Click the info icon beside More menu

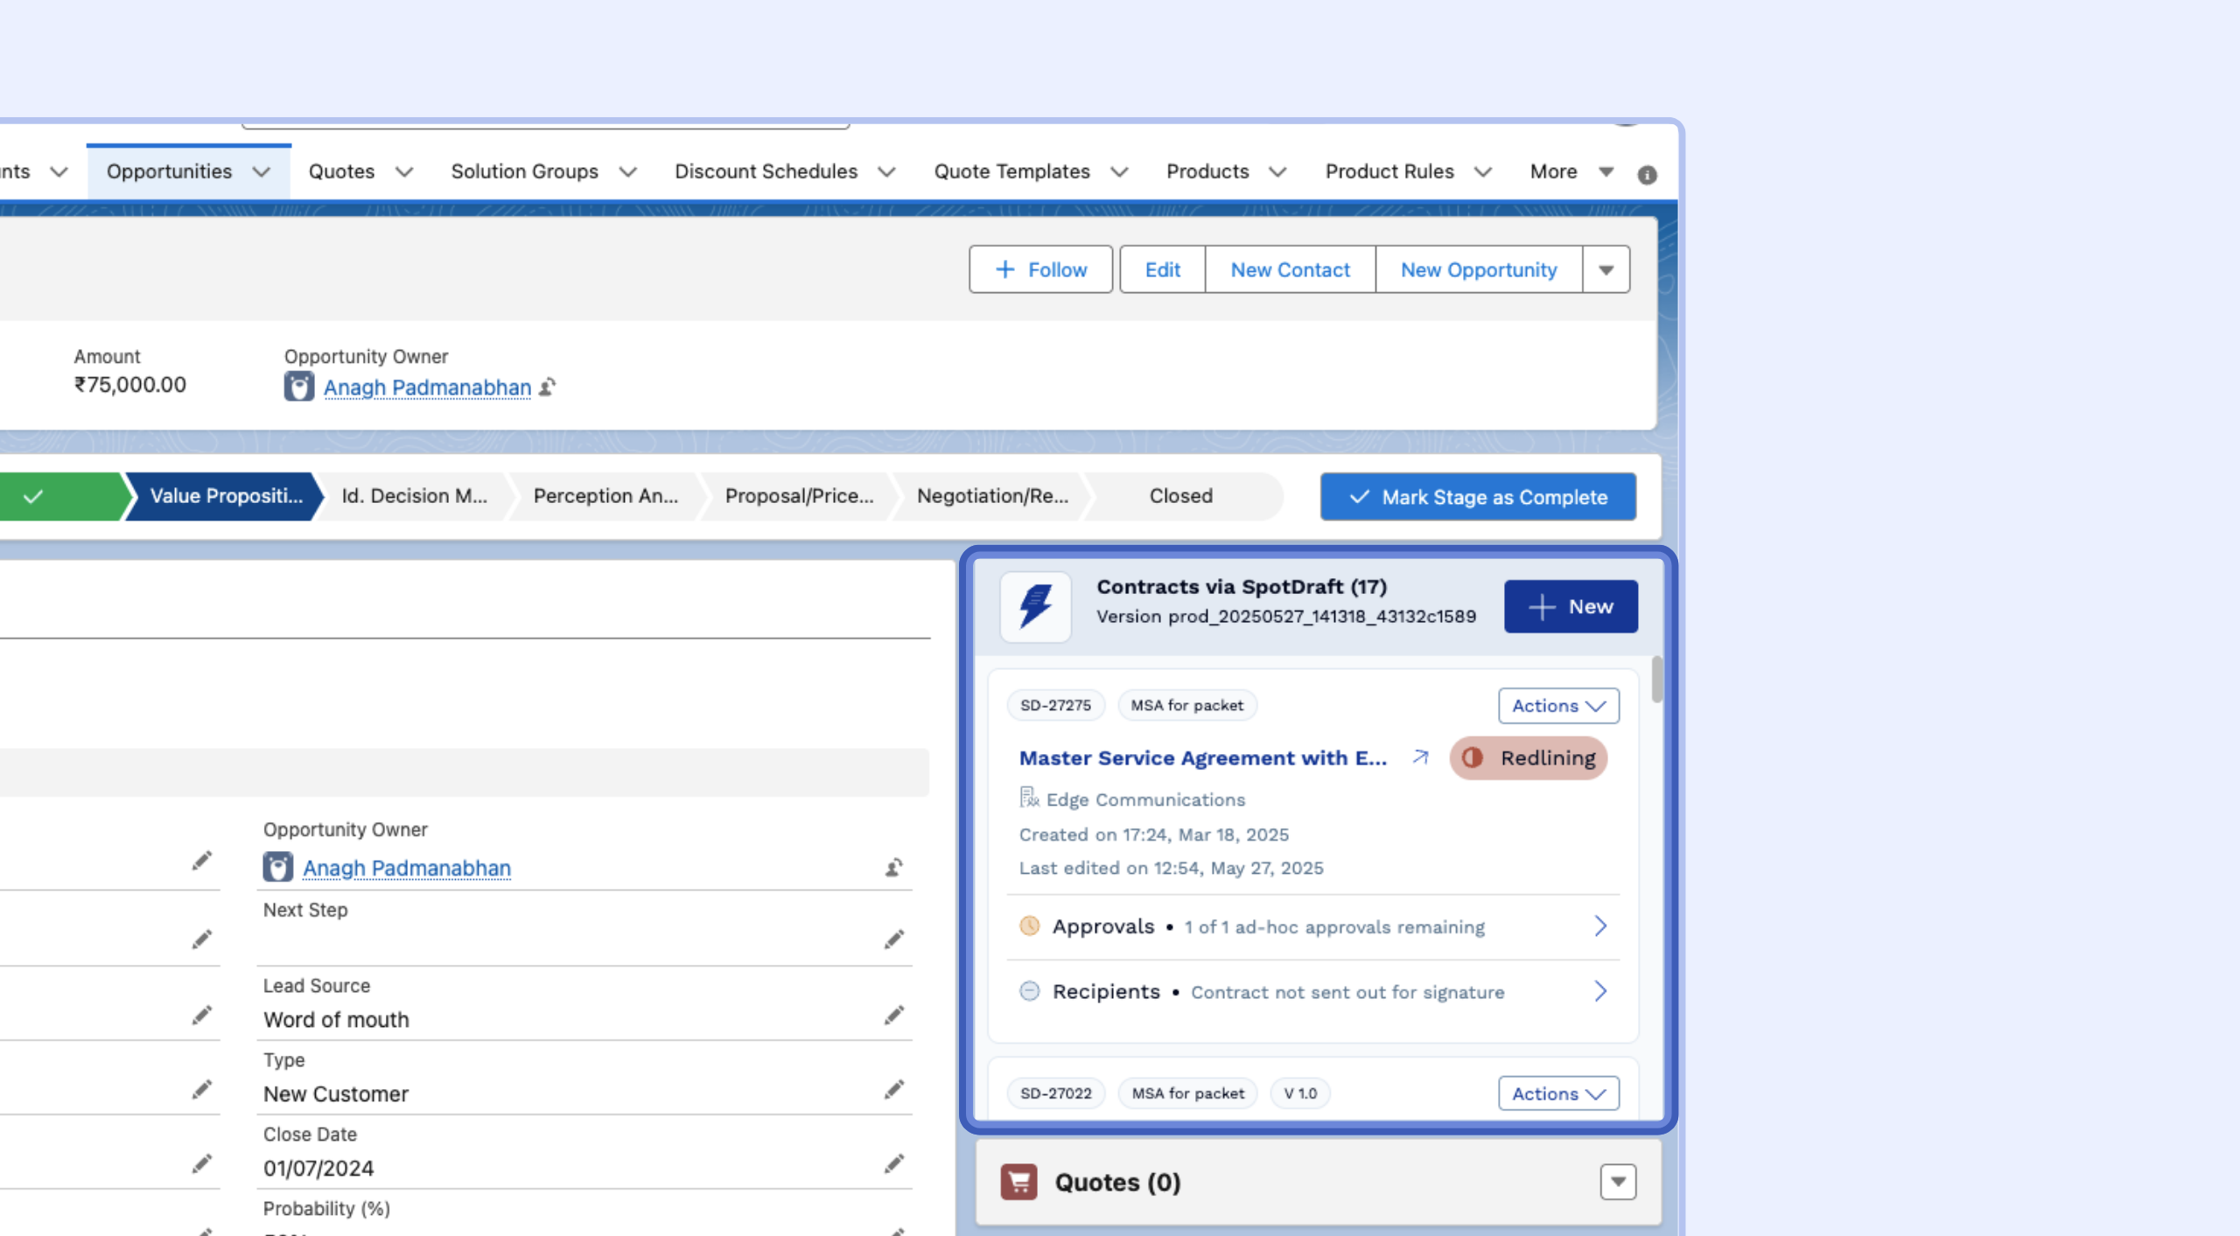click(1647, 175)
